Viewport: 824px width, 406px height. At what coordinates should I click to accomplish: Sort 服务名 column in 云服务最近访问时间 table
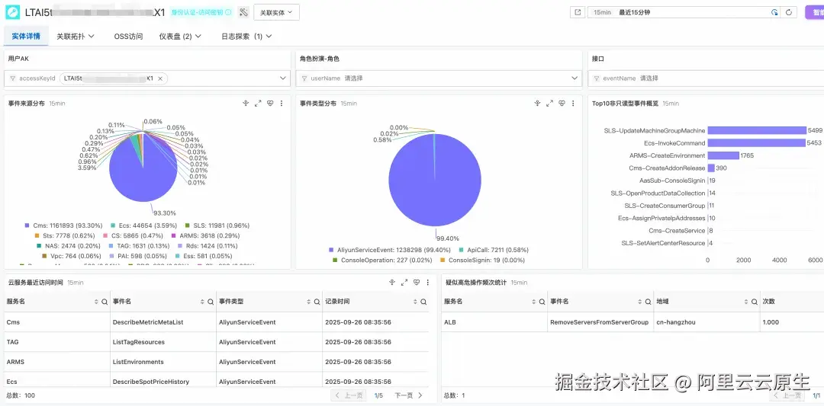pyautogui.click(x=96, y=302)
